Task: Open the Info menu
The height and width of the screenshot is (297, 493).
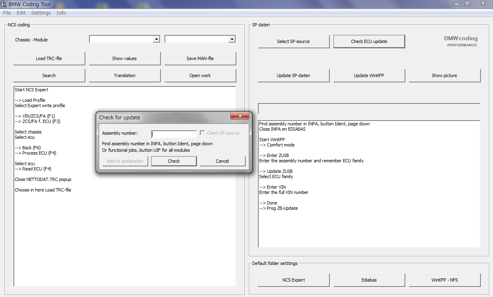Action: point(61,13)
